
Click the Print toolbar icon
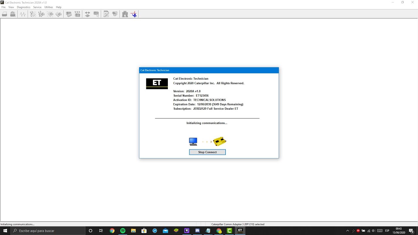tap(5, 14)
